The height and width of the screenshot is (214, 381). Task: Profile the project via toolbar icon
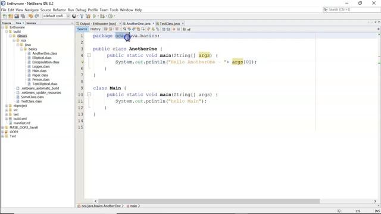(110, 16)
